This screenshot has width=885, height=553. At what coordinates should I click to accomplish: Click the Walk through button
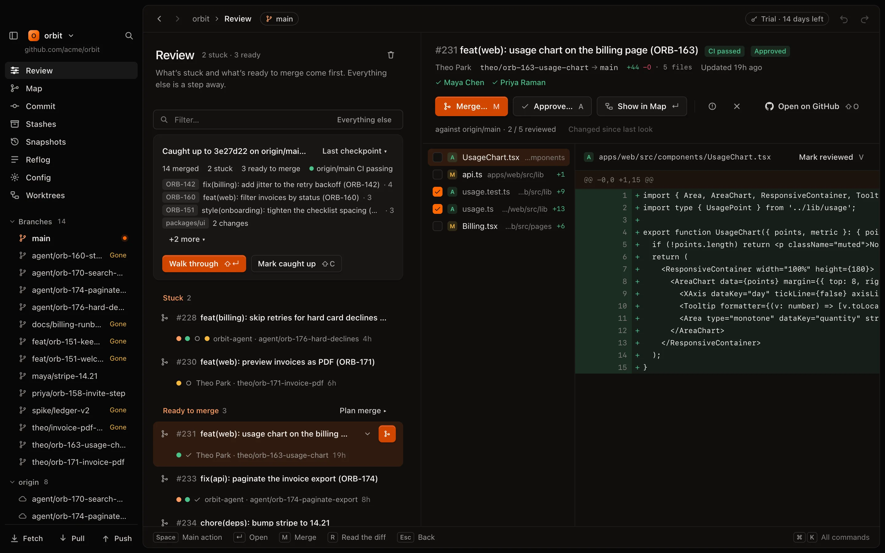(204, 264)
